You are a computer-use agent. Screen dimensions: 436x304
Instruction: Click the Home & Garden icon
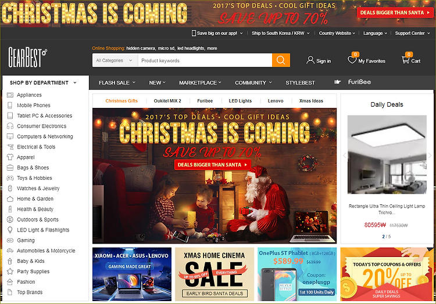(x=10, y=199)
